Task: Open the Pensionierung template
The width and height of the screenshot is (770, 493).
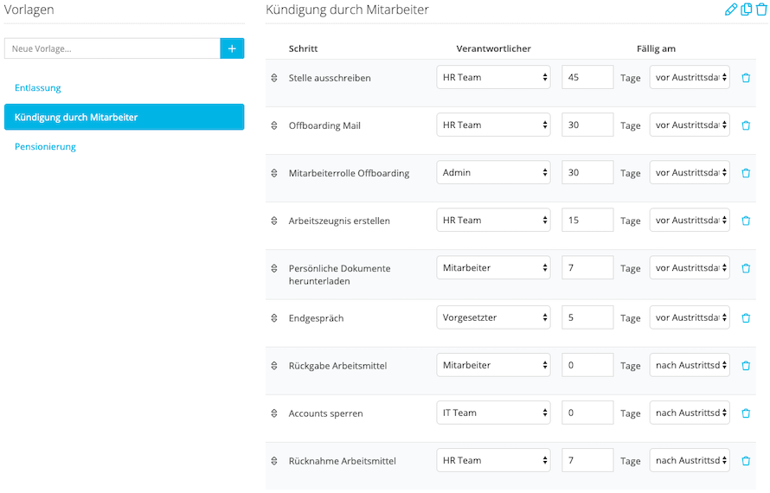Action: pyautogui.click(x=45, y=147)
